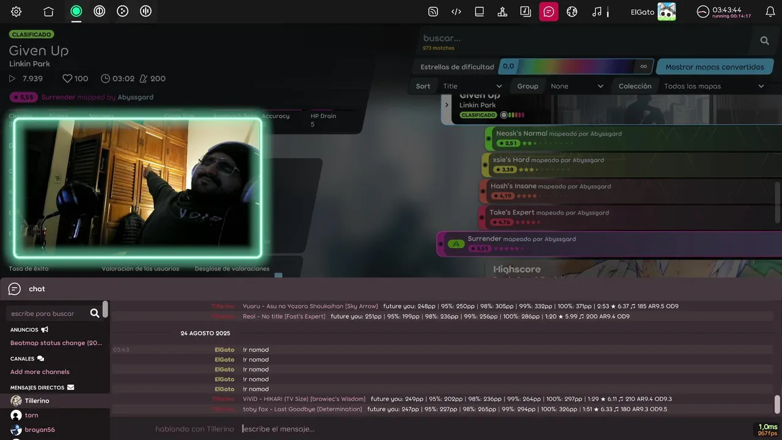The image size is (782, 440).
Task: Select the osu!mania ruleset icon
Action: coord(146,11)
